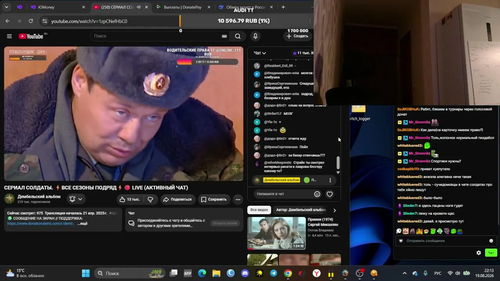
Task: Click Отправить сообщение field in Twitch chat
Action: [446, 241]
